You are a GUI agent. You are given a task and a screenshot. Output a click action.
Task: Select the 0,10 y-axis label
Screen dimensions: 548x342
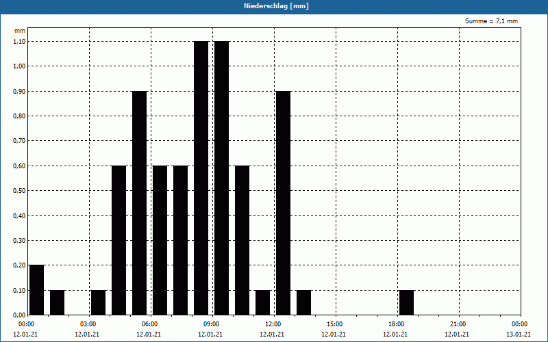tap(19, 290)
